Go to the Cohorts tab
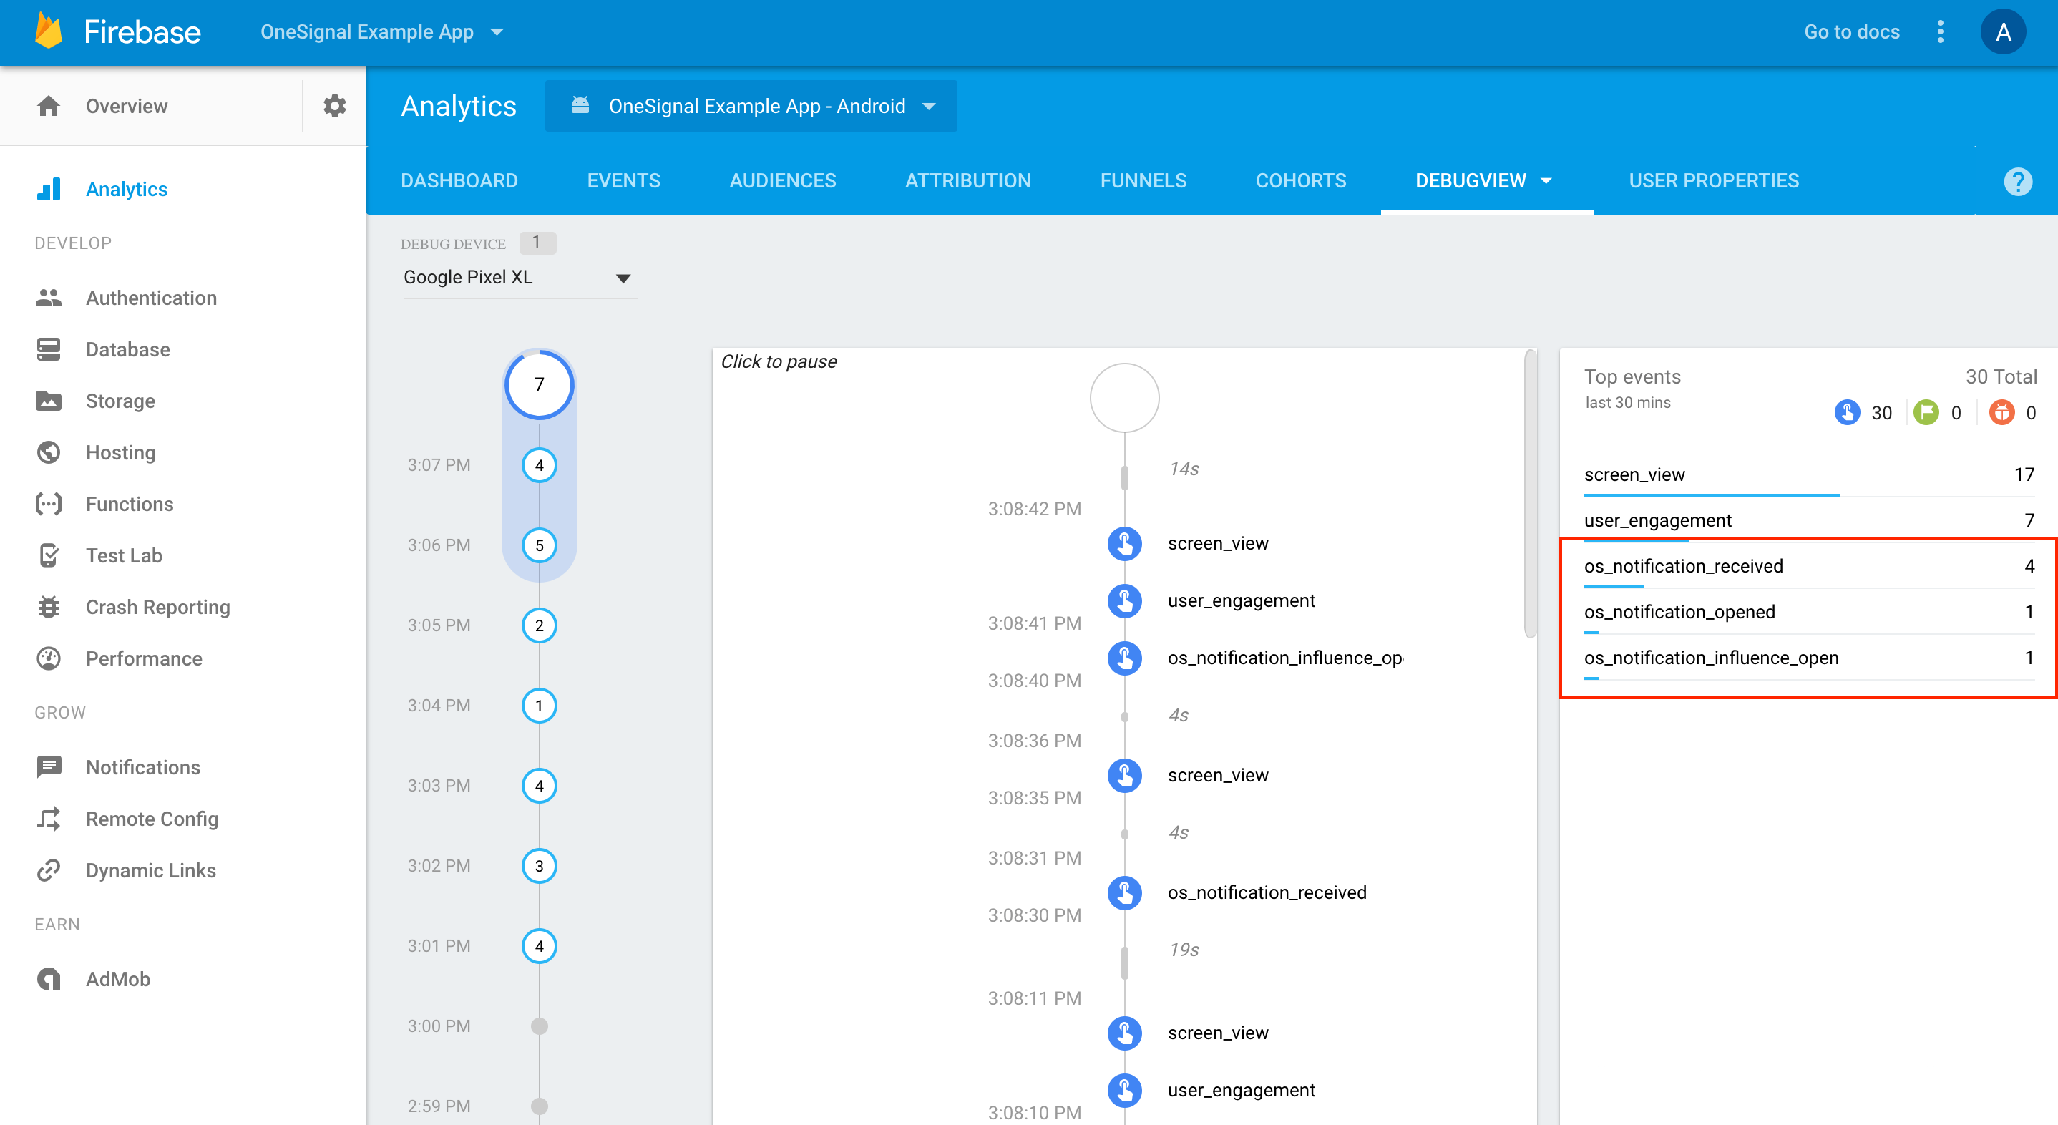The height and width of the screenshot is (1125, 2058). point(1301,181)
